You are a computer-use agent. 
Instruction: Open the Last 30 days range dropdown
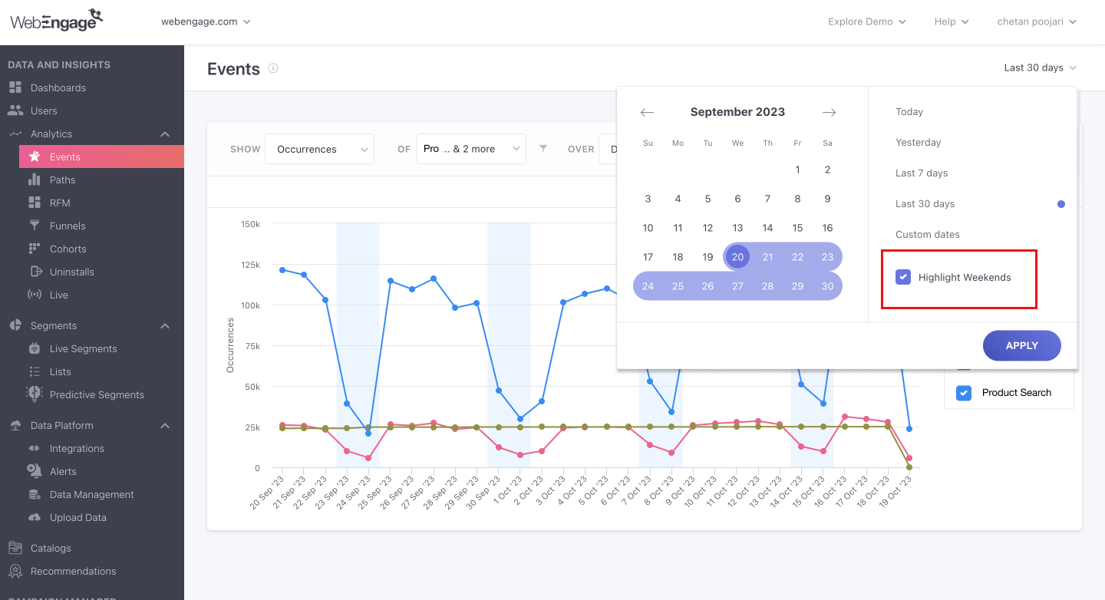(x=1040, y=68)
